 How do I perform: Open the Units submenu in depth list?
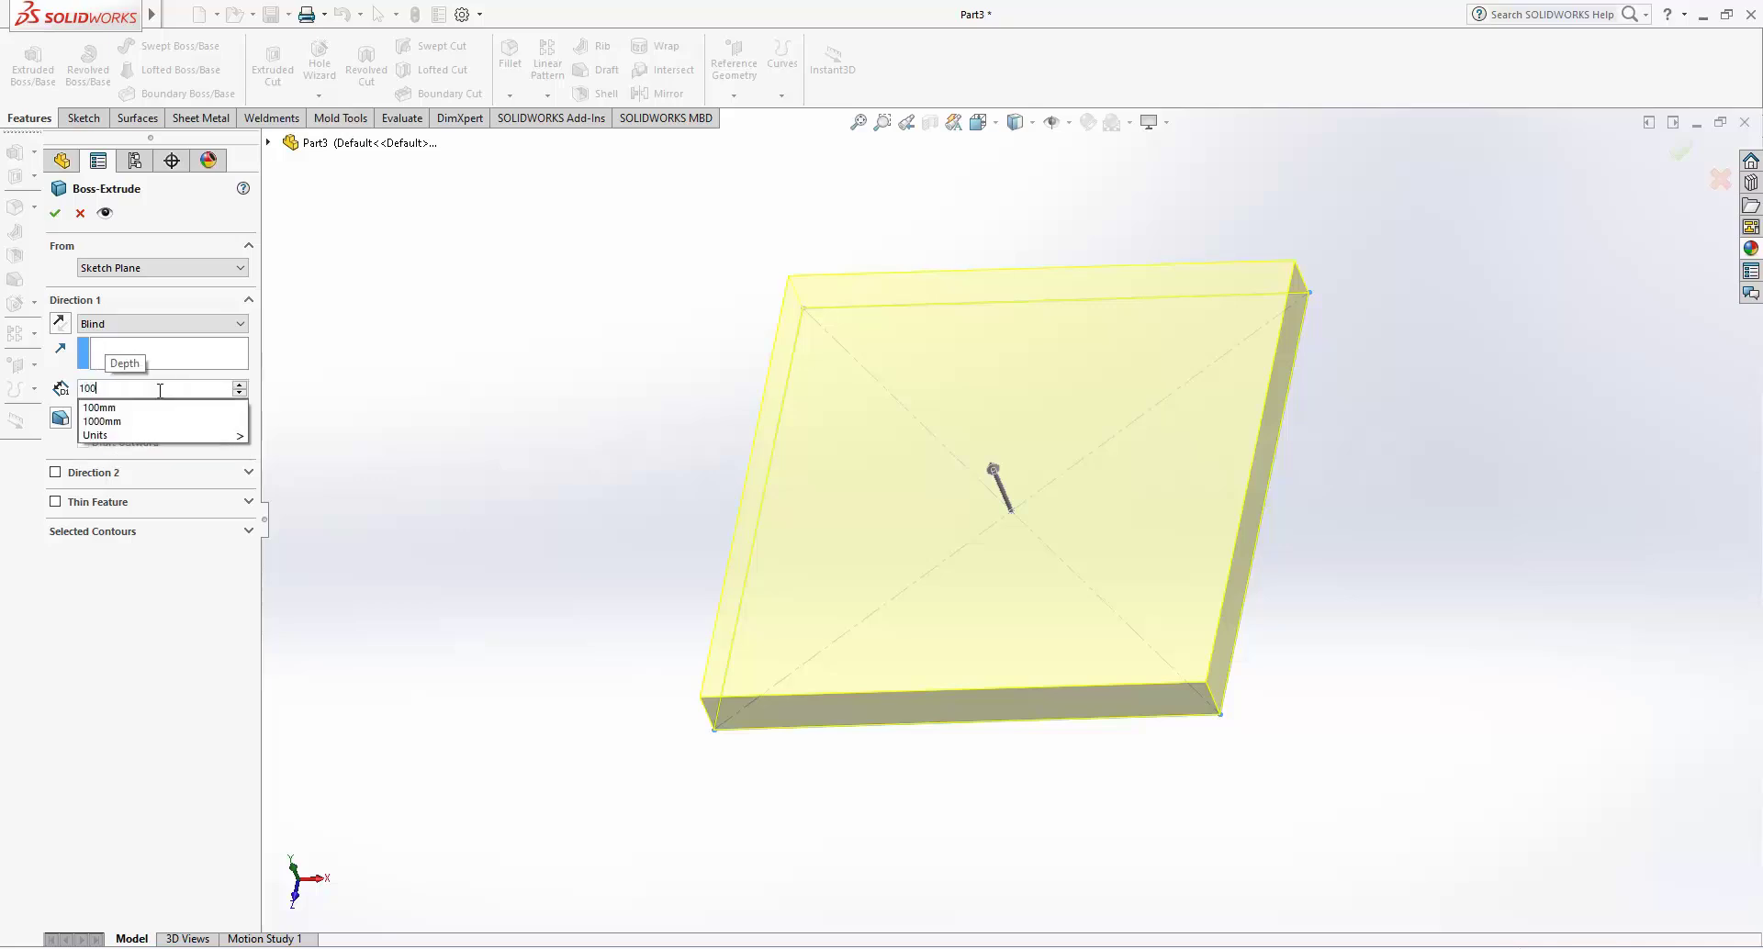tap(163, 436)
